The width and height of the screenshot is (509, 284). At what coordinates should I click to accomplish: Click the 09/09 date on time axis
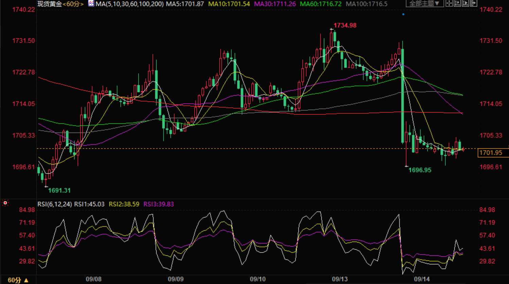click(x=176, y=279)
